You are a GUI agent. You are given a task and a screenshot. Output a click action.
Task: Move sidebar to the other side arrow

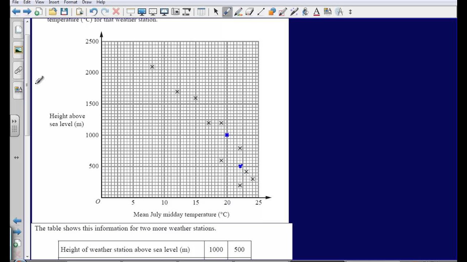pyautogui.click(x=16, y=158)
